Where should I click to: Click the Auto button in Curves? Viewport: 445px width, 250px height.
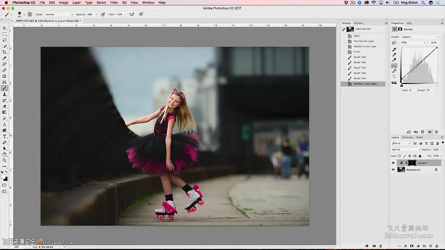point(434,42)
